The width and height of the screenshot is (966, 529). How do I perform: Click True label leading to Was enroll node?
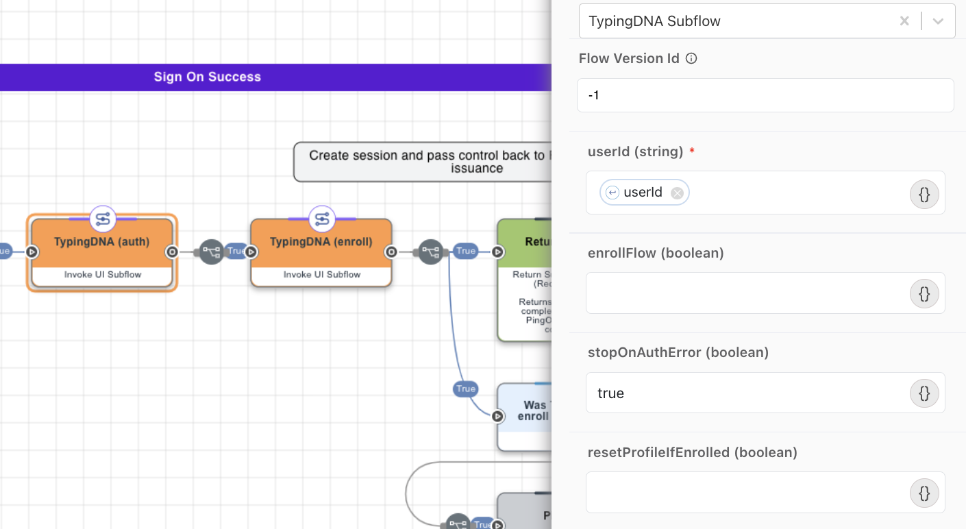(x=466, y=389)
